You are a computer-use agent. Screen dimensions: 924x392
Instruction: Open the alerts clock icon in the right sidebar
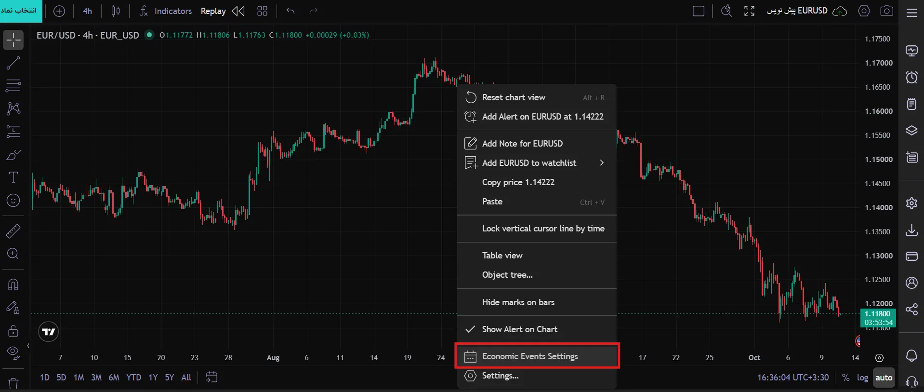click(911, 77)
